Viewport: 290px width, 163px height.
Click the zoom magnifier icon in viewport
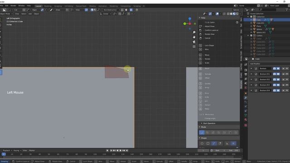coord(194,32)
